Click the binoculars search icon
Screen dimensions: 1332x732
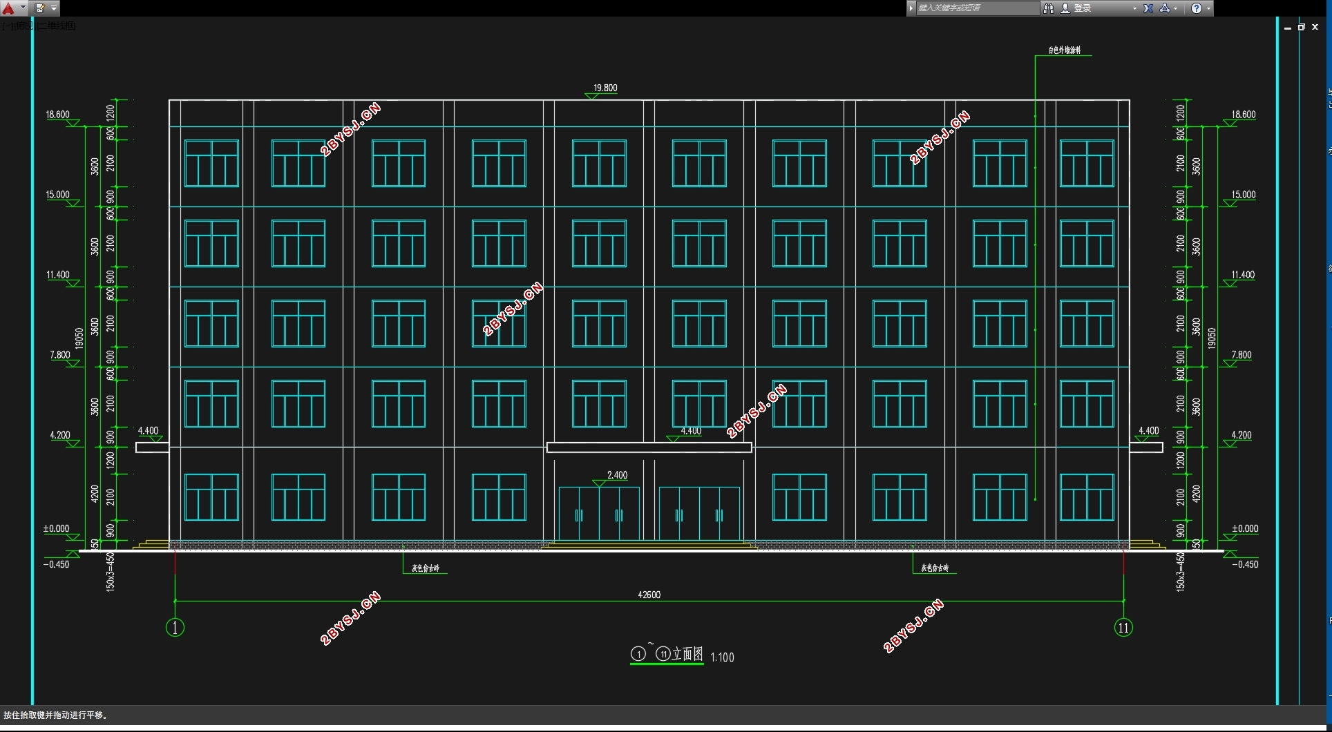(1049, 8)
